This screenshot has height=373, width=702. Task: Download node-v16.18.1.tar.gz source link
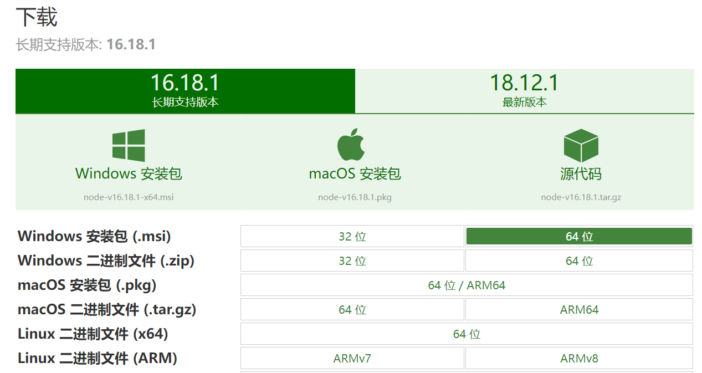pos(581,197)
